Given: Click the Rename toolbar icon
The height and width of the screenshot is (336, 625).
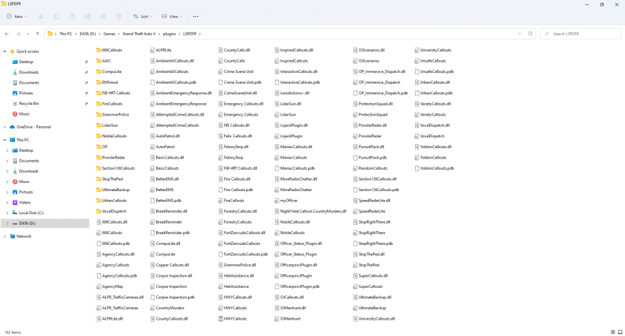Looking at the screenshot, I should point(87,16).
